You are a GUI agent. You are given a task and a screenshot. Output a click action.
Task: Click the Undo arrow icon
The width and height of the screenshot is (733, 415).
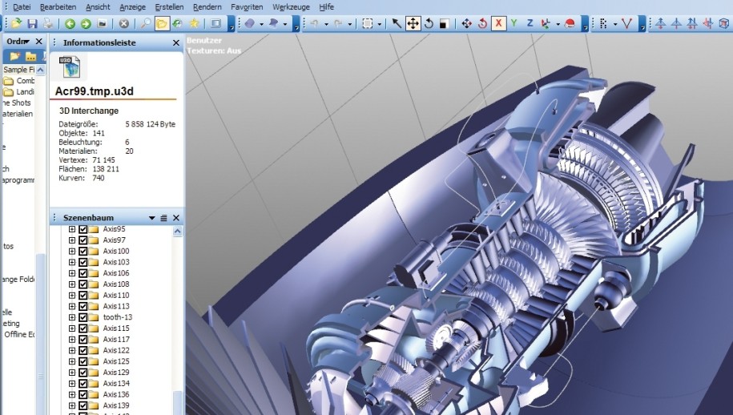click(315, 23)
